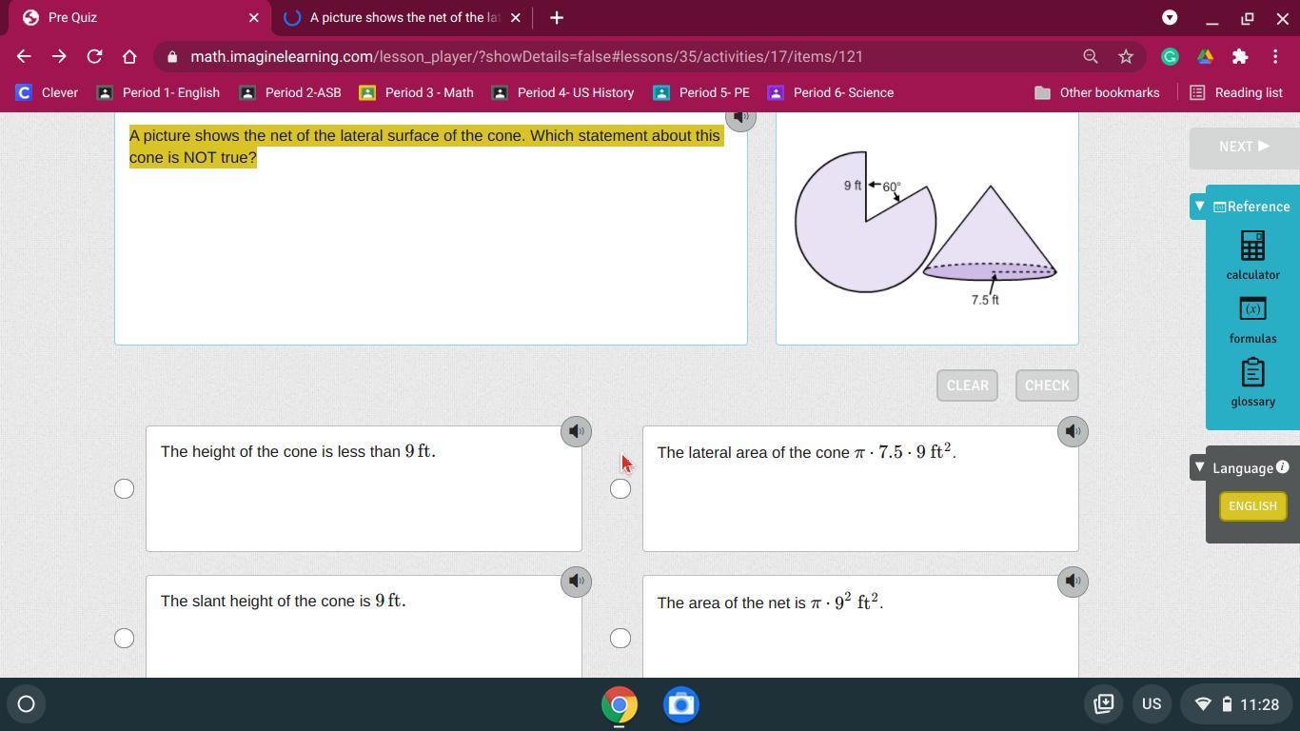This screenshot has height=731, width=1300.
Task: Open the ChromeOS launcher
Action: (27, 704)
